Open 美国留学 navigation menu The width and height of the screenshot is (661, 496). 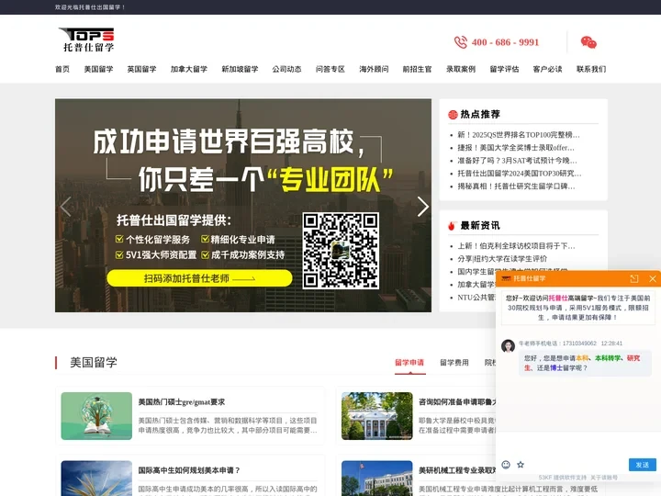[98, 69]
